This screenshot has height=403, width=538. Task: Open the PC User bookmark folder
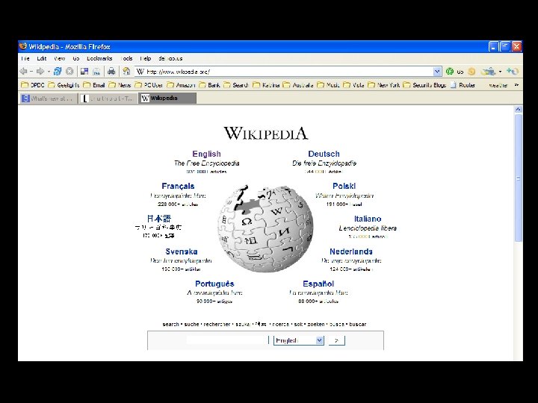[149, 85]
